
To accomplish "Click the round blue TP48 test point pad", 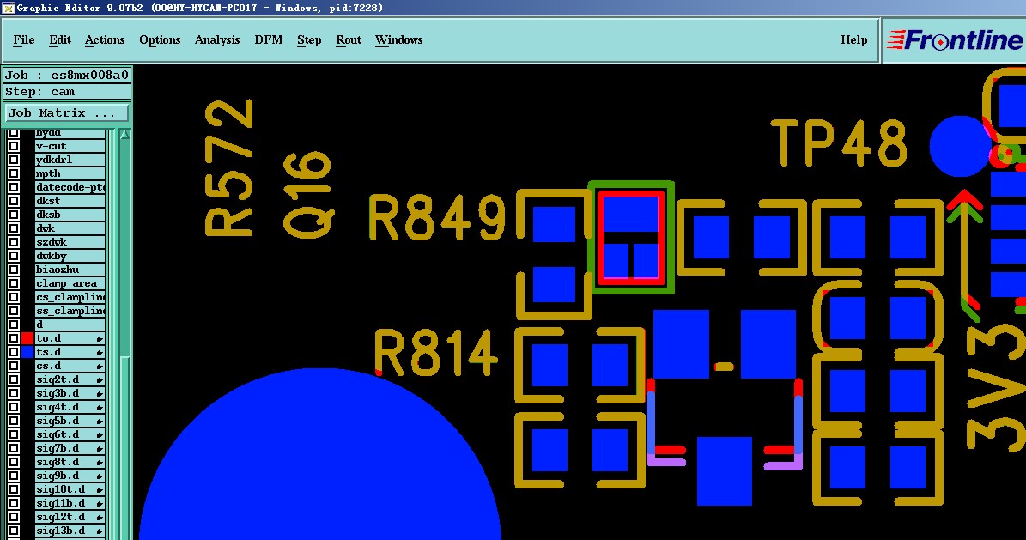I will [x=960, y=147].
